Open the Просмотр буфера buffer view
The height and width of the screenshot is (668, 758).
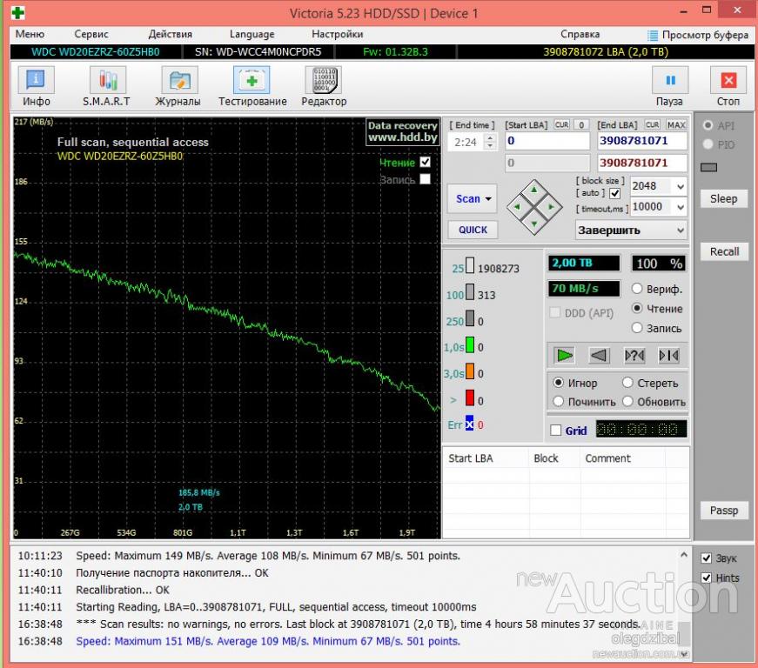coord(698,35)
